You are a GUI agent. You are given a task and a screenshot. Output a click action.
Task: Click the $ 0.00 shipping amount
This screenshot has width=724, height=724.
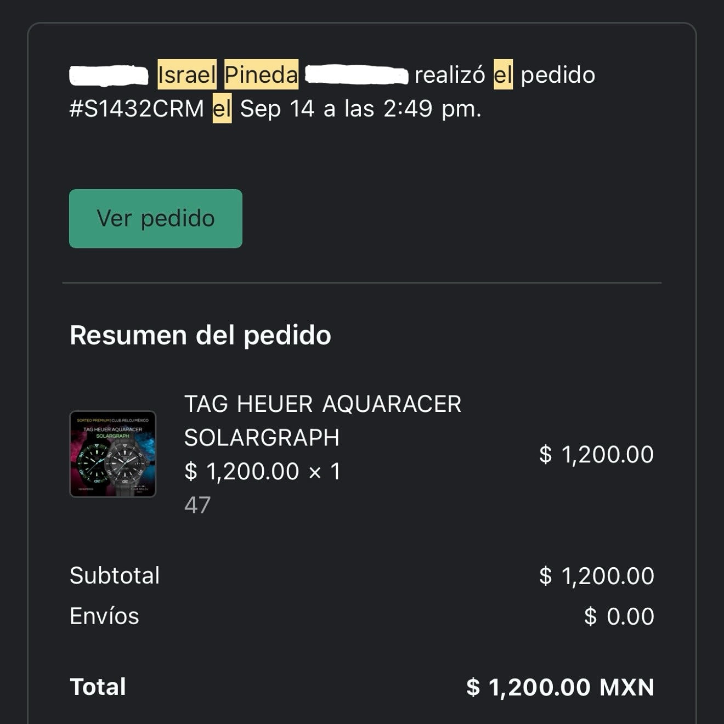pos(619,616)
